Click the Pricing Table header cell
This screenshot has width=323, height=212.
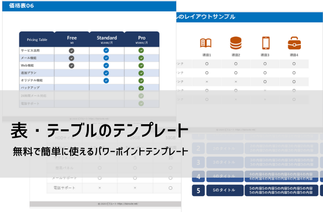pyautogui.click(x=37, y=39)
